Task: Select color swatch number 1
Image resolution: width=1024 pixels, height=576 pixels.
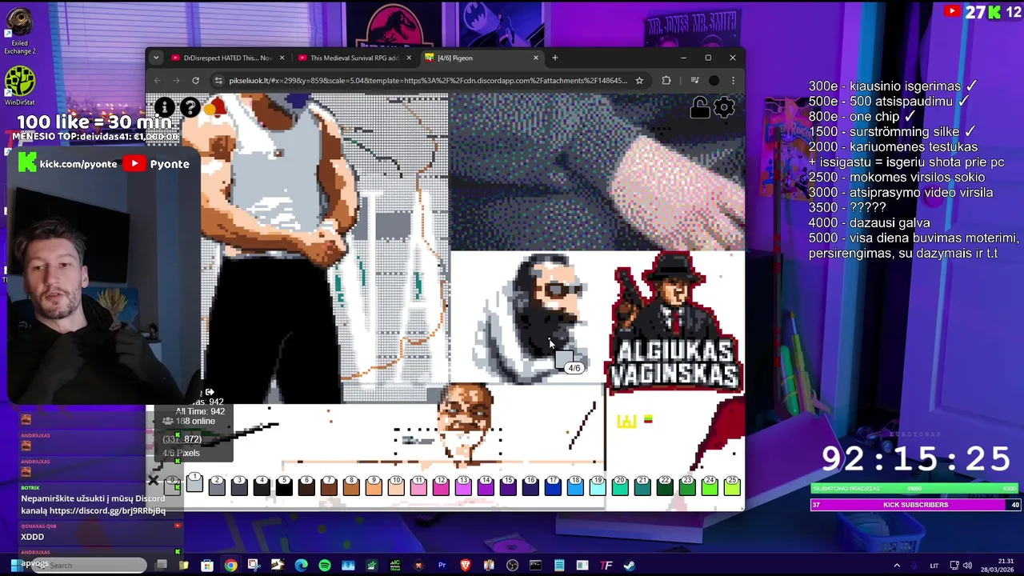Action: [194, 482]
